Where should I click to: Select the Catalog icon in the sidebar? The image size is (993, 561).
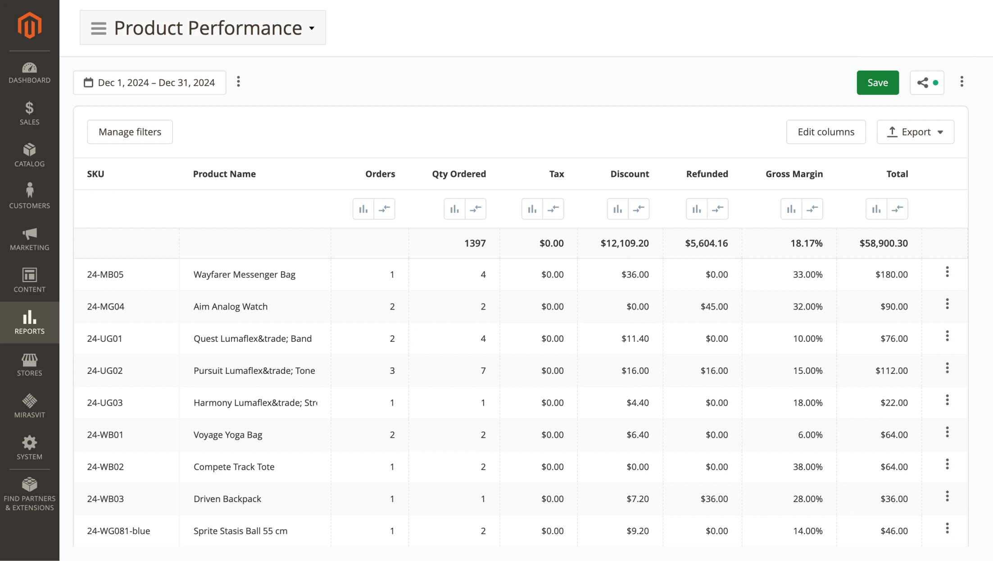29,154
